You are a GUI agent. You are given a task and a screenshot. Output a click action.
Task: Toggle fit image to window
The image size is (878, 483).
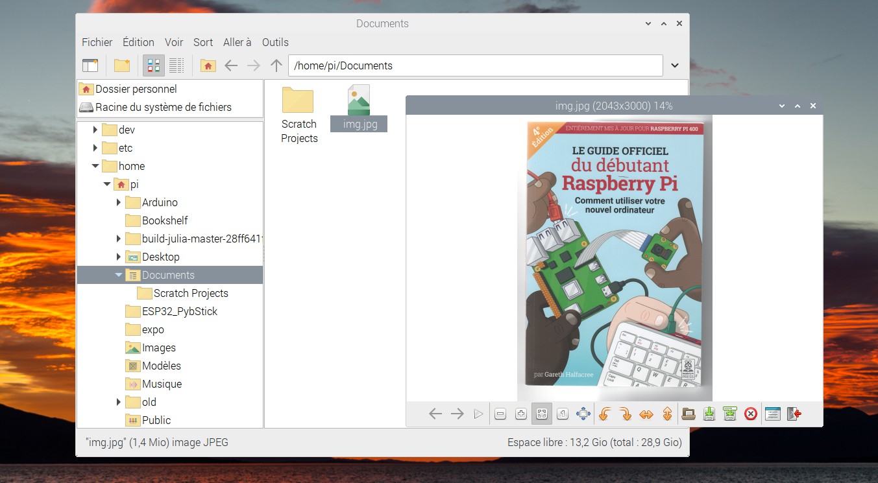click(542, 414)
